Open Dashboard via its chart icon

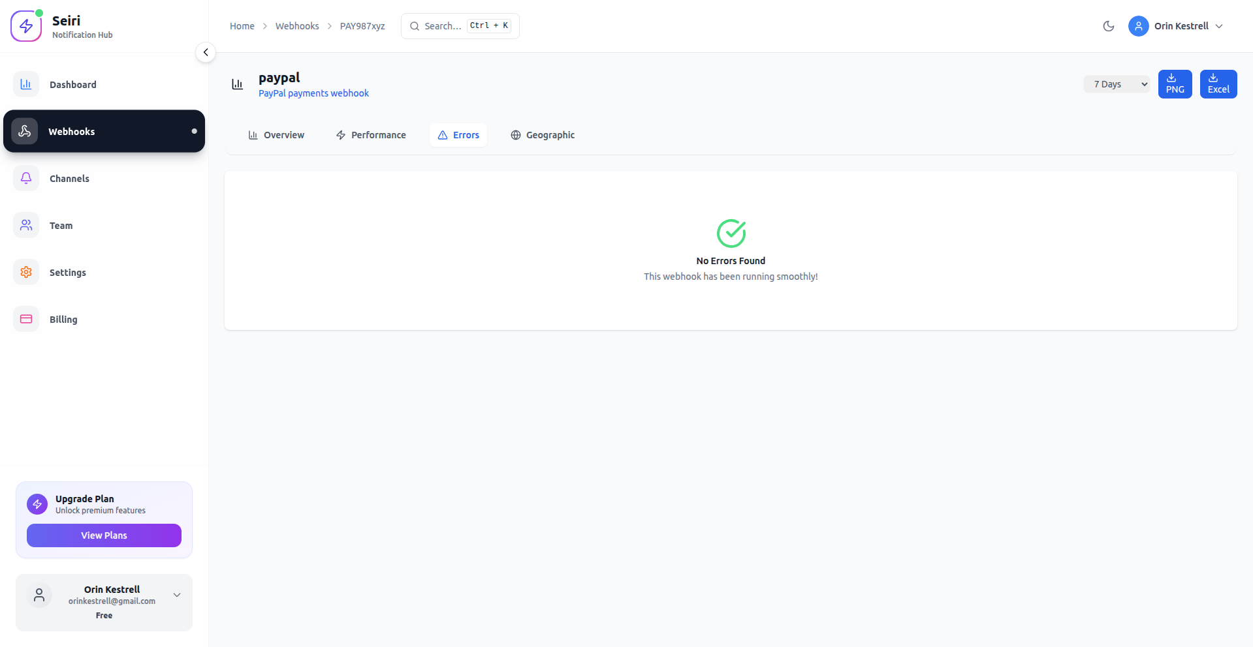tap(26, 84)
